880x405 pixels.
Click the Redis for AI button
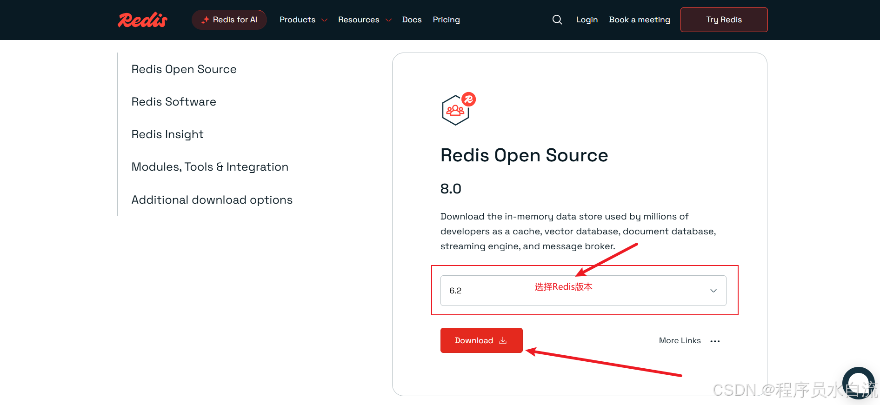(229, 20)
